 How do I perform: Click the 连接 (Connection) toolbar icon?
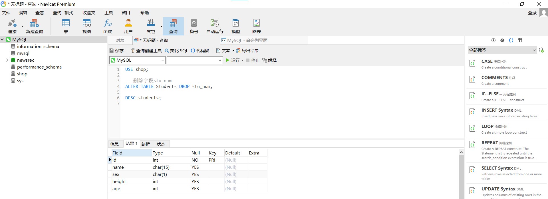coord(12,26)
